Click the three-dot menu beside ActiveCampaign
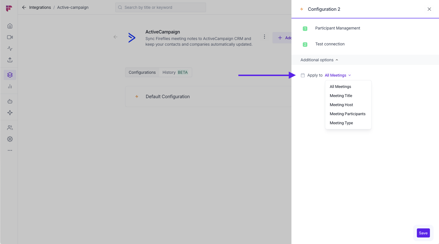Image resolution: width=439 pixels, height=244 pixels. point(264,37)
